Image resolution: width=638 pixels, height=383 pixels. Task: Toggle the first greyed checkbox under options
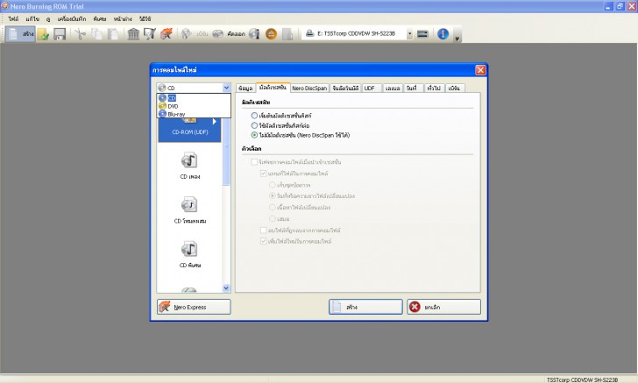point(254,162)
